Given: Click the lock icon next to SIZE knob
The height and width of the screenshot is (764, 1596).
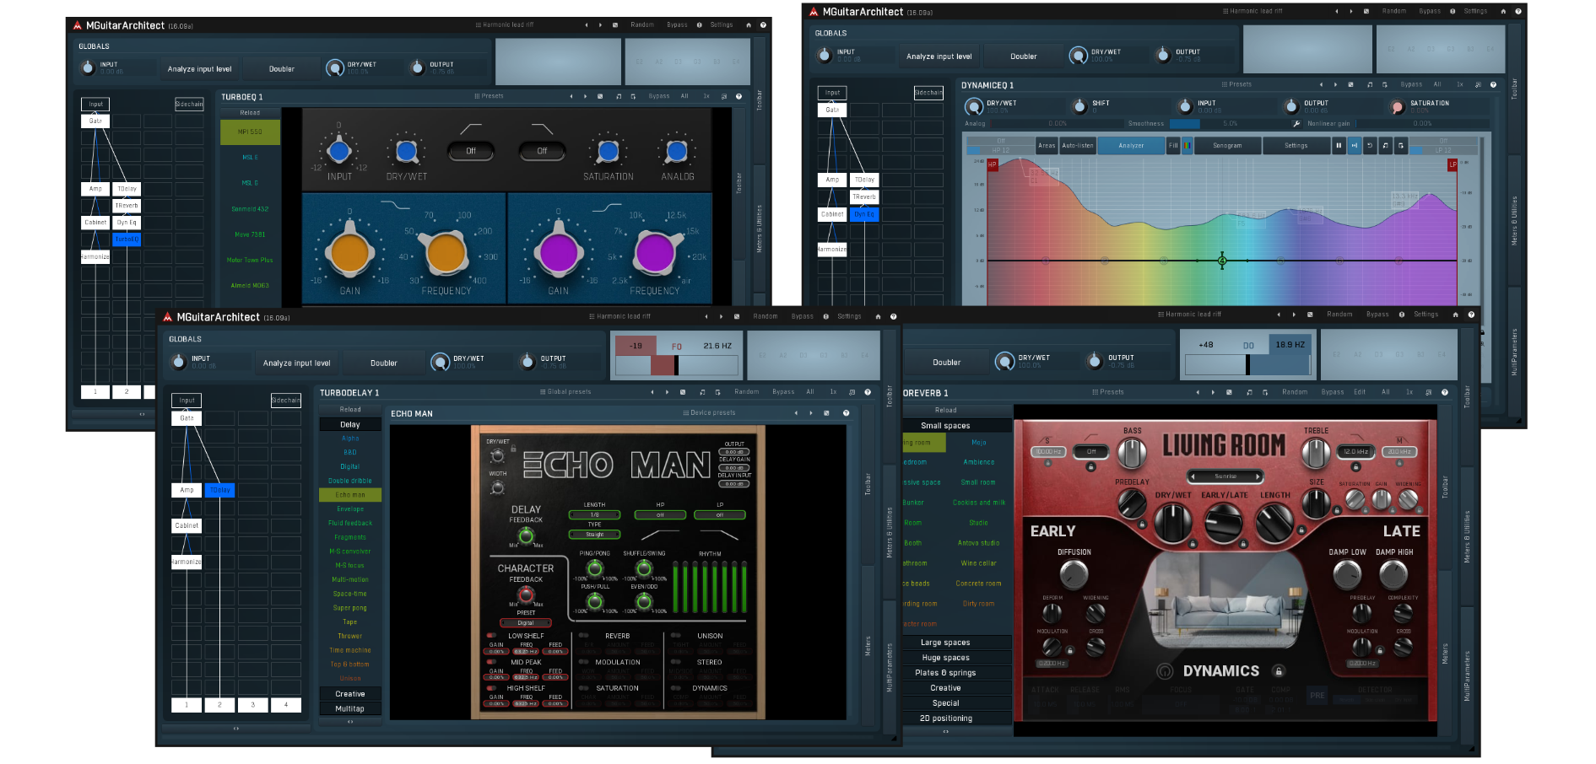Looking at the screenshot, I should pos(1337,510).
